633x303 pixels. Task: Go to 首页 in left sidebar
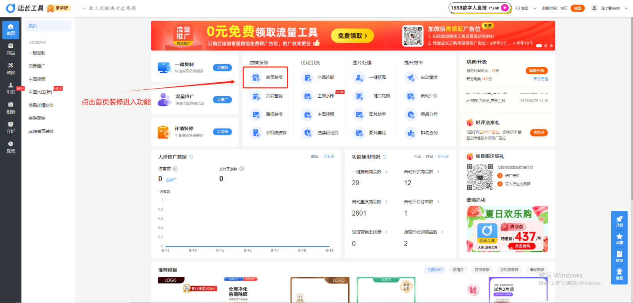pyautogui.click(x=11, y=30)
